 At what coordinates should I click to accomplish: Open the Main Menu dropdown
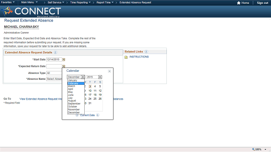click(x=29, y=3)
